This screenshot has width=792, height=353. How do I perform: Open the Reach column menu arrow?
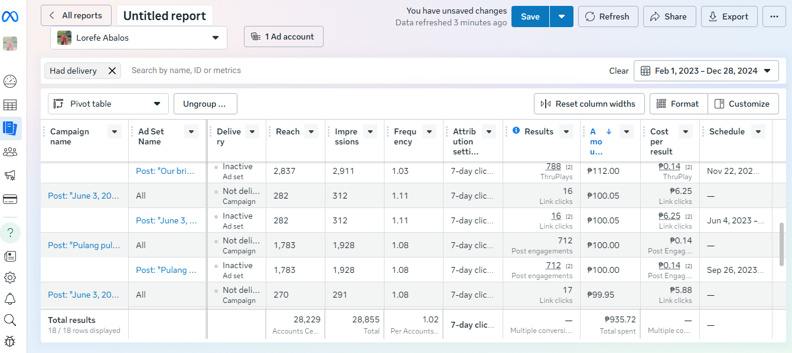click(x=311, y=131)
